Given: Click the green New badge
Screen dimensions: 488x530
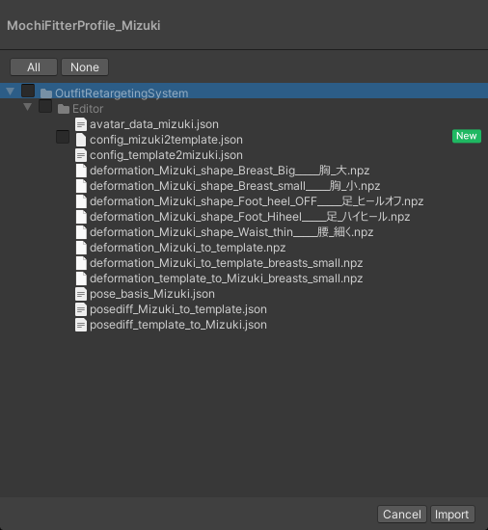Looking at the screenshot, I should point(467,136).
